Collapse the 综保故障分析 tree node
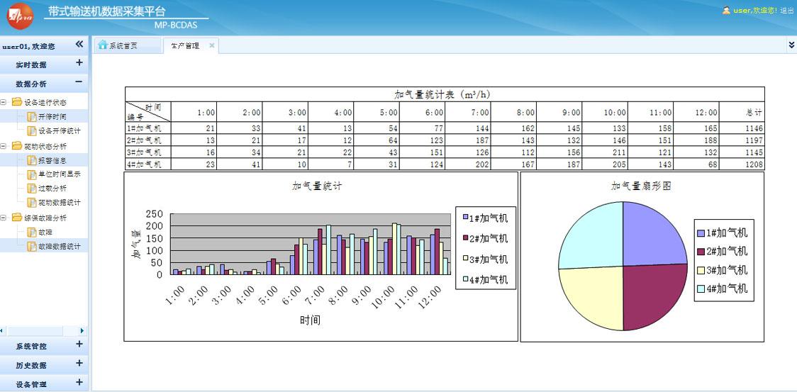797x392 pixels. click(x=4, y=218)
